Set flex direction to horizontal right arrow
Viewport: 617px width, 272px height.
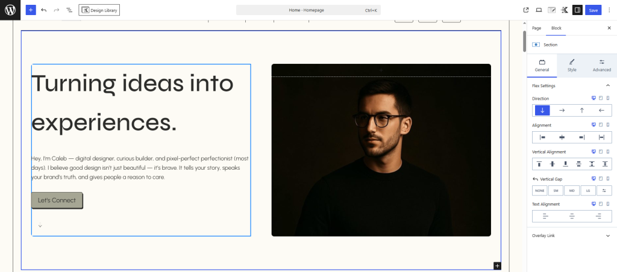tap(562, 111)
